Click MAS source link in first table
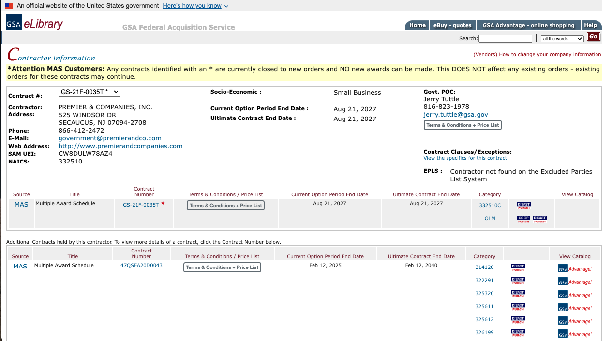The width and height of the screenshot is (612, 341). pyautogui.click(x=21, y=205)
